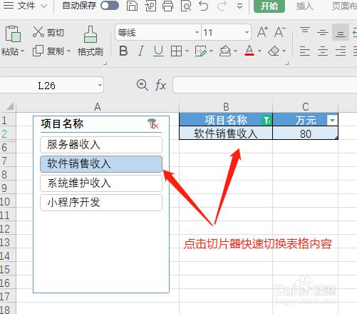Click the eraser clear icon
This screenshot has height=314, width=357.
click(x=274, y=51)
